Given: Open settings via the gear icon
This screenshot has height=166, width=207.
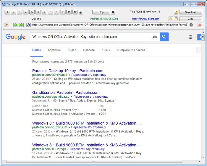Looking at the screenshot, I should pos(113,12).
